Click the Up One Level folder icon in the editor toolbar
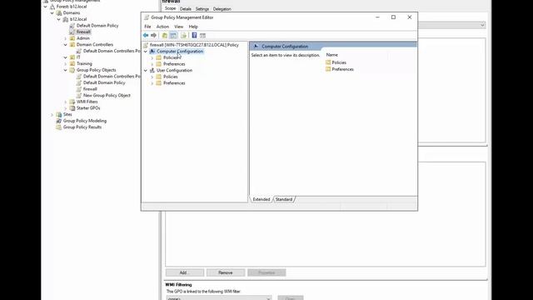This screenshot has width=533, height=300. click(x=165, y=35)
